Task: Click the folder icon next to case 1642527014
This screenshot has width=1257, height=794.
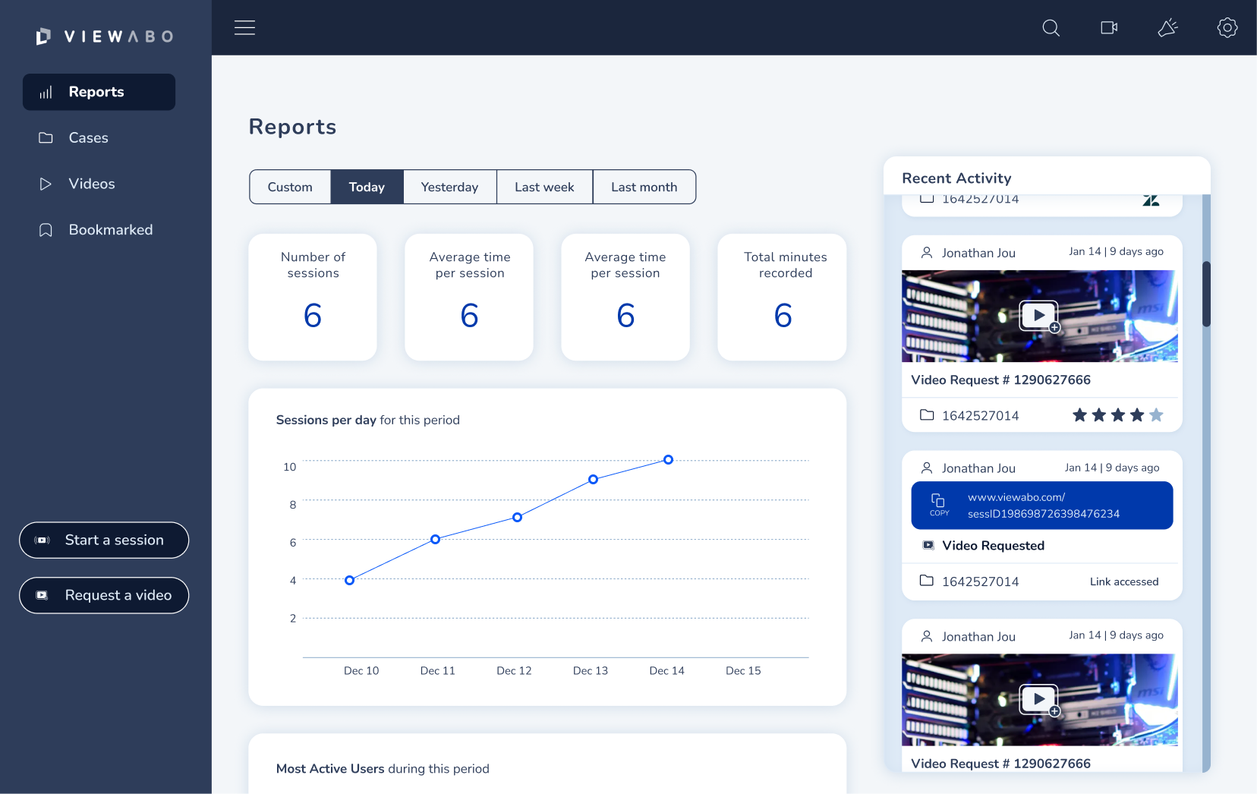Action: pos(927,415)
